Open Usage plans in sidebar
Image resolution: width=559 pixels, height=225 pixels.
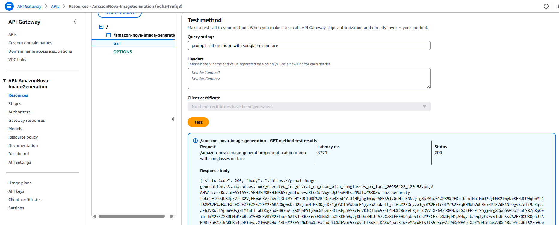(20, 183)
